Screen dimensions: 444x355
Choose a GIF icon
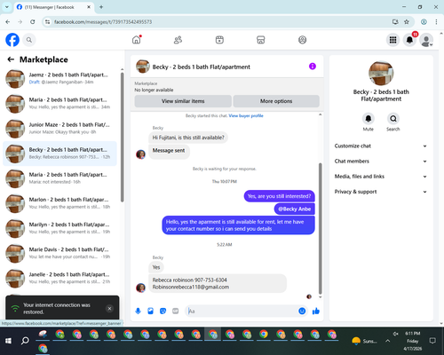tap(175, 311)
